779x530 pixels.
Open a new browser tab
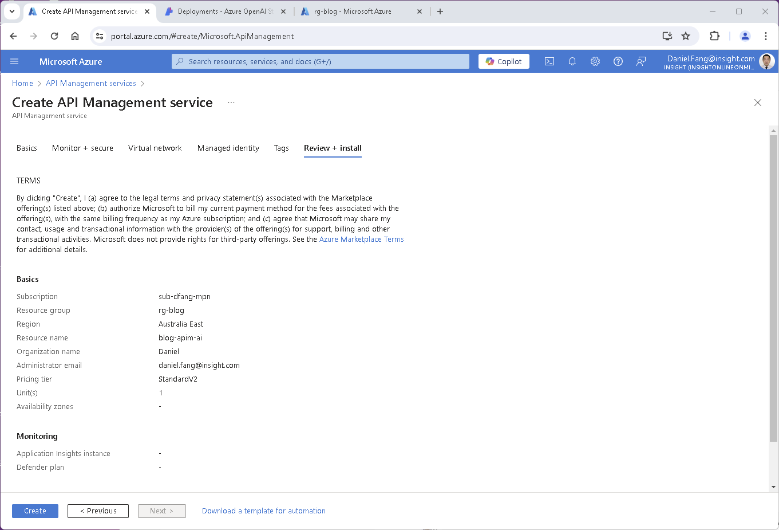440,11
